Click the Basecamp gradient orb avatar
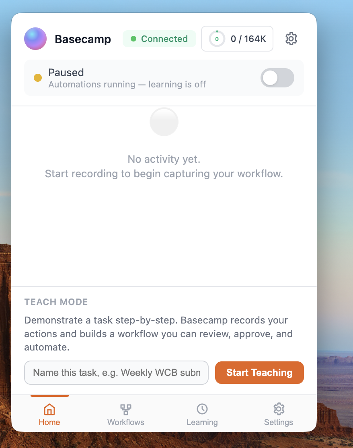353x448 pixels. [x=35, y=39]
